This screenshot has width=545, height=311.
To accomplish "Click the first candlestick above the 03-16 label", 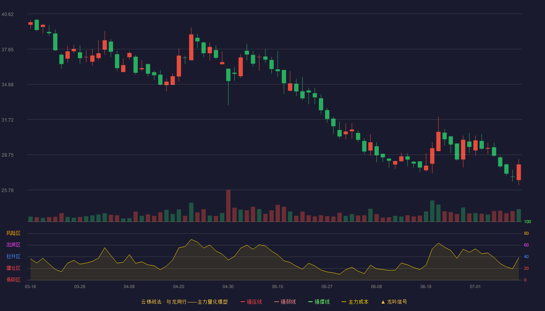I will [30, 24].
